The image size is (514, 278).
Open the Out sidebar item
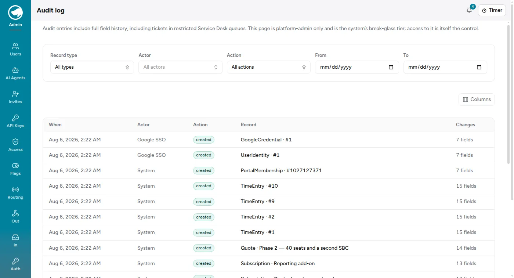[15, 217]
